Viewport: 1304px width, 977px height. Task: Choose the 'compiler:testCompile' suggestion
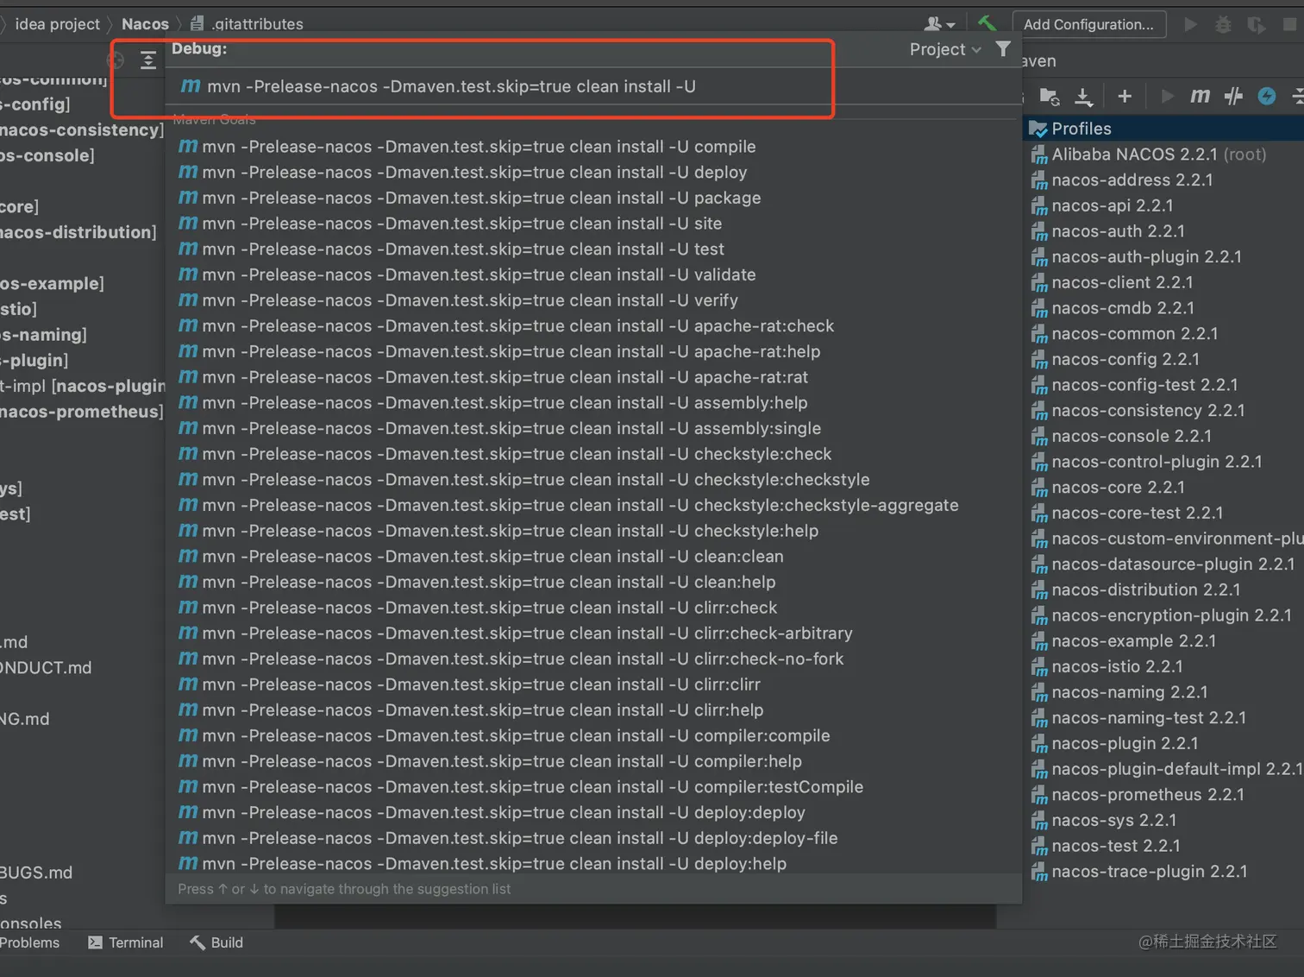tap(593, 787)
